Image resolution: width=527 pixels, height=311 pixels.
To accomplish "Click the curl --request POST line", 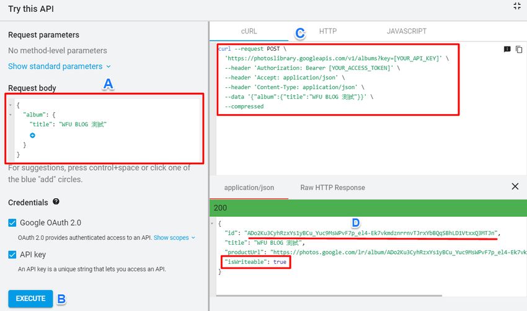I will click(x=252, y=49).
